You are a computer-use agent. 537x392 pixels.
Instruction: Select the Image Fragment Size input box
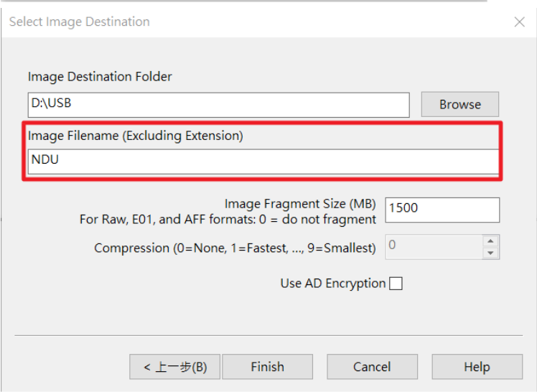pyautogui.click(x=442, y=209)
